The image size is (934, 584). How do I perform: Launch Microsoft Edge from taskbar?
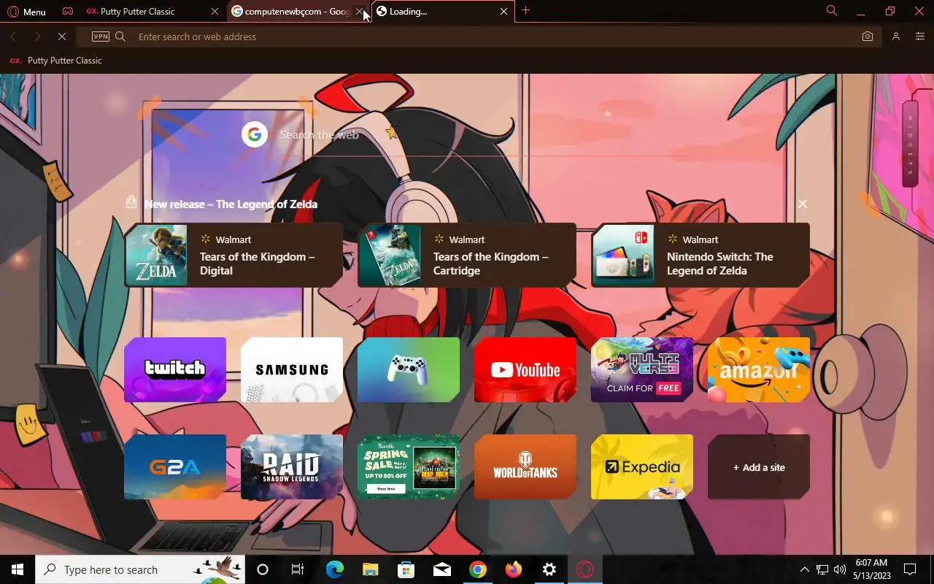pos(334,569)
